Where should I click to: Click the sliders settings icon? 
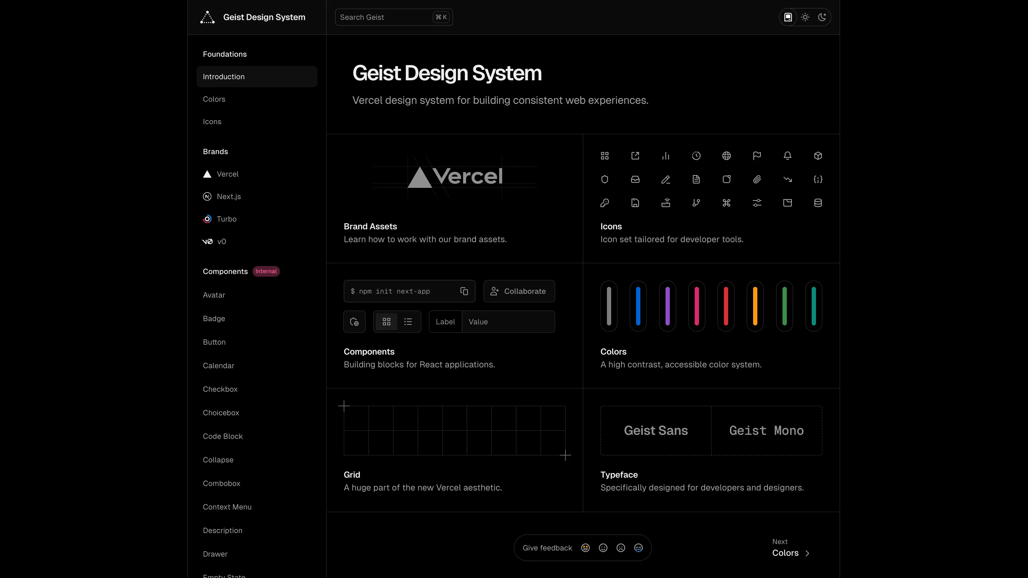[x=757, y=203]
